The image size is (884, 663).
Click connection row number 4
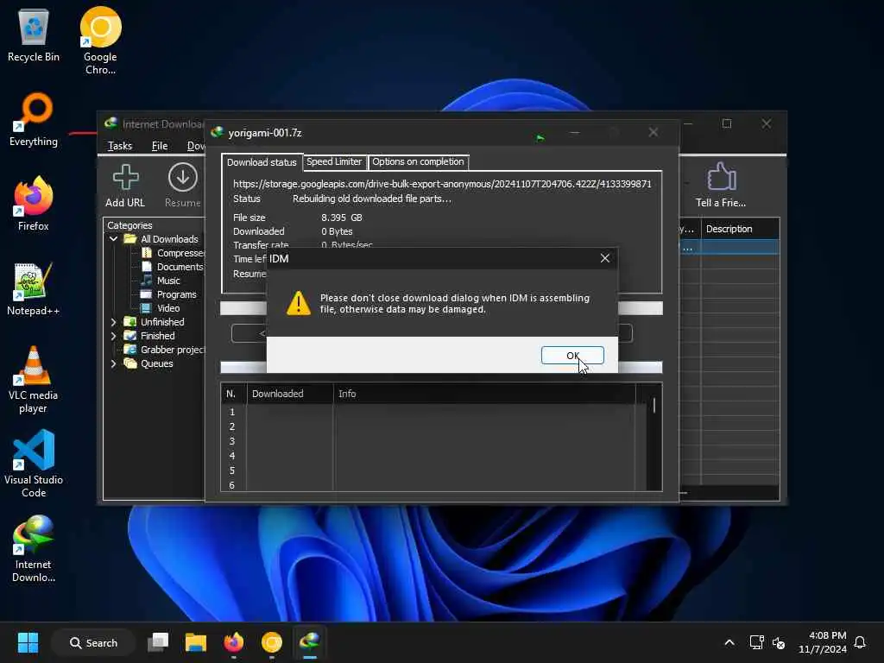pyautogui.click(x=231, y=456)
